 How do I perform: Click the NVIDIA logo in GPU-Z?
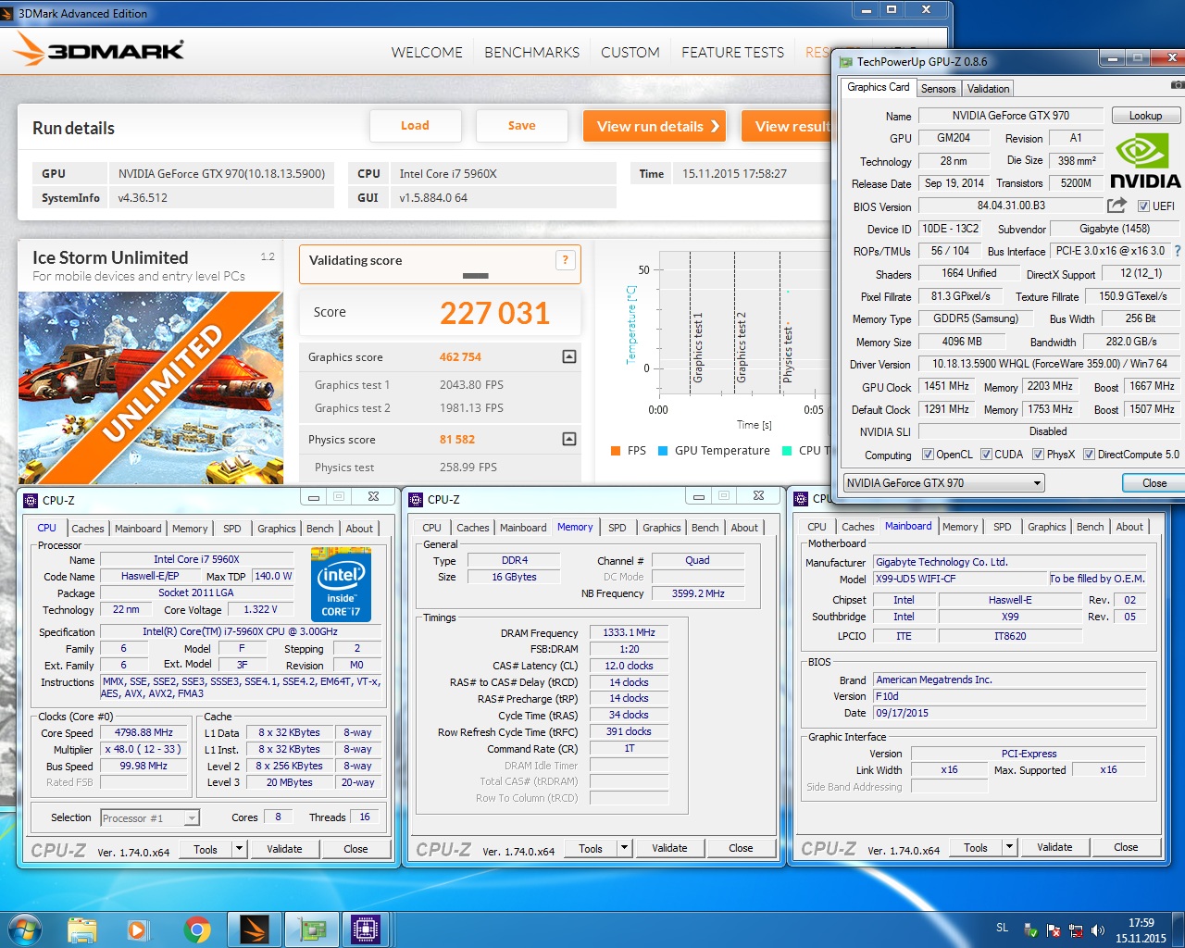tap(1145, 161)
